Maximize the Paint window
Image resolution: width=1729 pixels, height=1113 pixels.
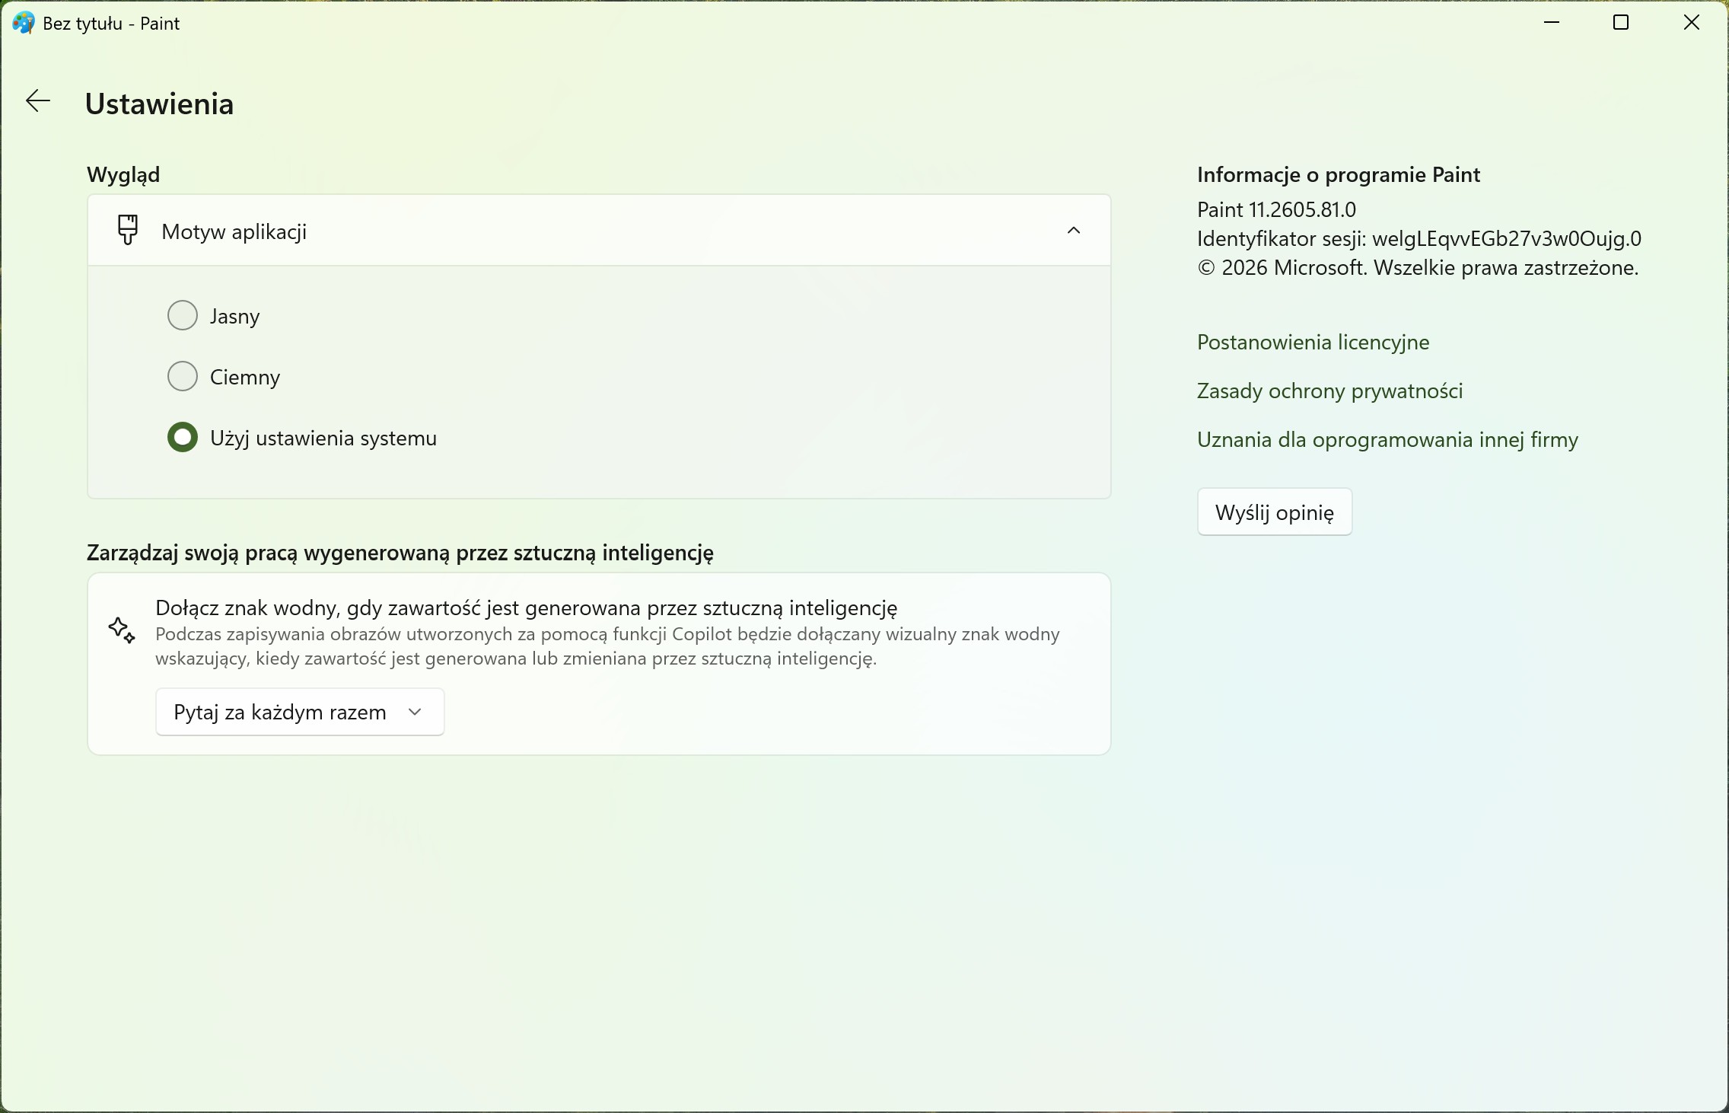click(x=1621, y=23)
